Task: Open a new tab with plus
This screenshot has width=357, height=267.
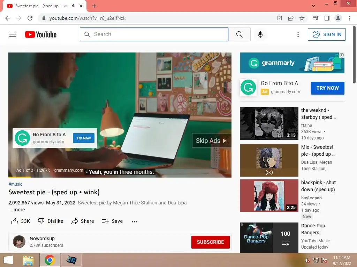Action: [x=94, y=6]
